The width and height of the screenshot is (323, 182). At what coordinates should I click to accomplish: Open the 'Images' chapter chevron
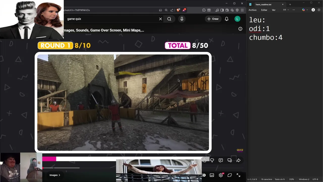click(55, 175)
